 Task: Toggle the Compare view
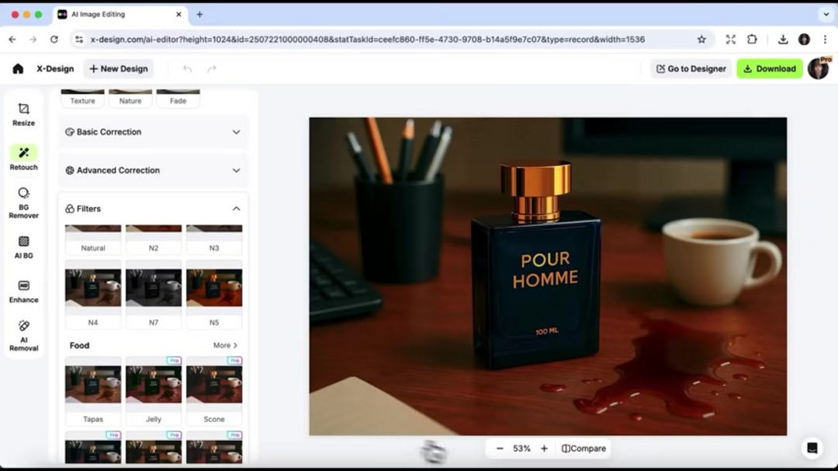pyautogui.click(x=583, y=448)
